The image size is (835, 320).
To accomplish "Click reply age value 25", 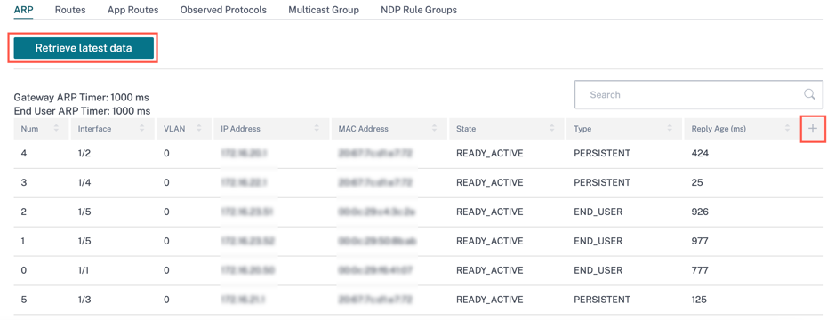I will pos(697,182).
